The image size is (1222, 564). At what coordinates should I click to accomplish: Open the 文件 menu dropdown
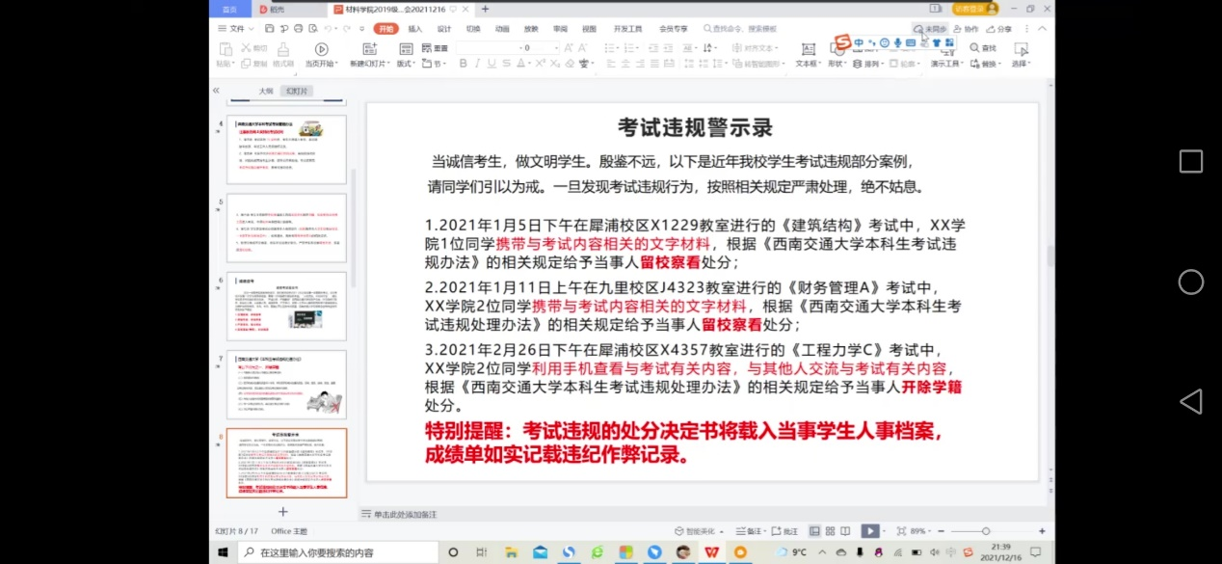[235, 29]
